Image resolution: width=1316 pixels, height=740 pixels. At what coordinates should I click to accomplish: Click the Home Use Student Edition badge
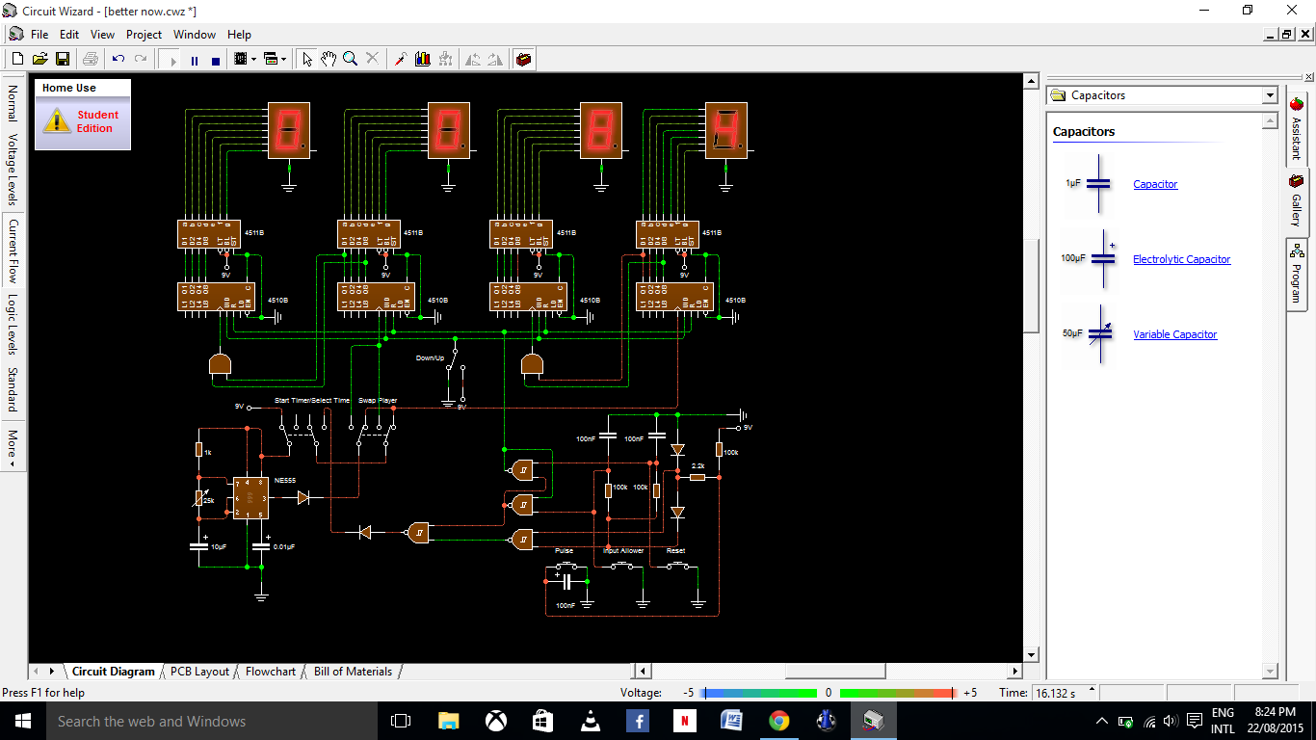[83, 115]
